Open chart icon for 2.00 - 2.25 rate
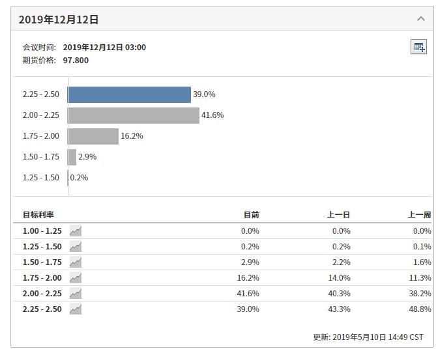The height and width of the screenshot is (351, 436). tap(76, 294)
